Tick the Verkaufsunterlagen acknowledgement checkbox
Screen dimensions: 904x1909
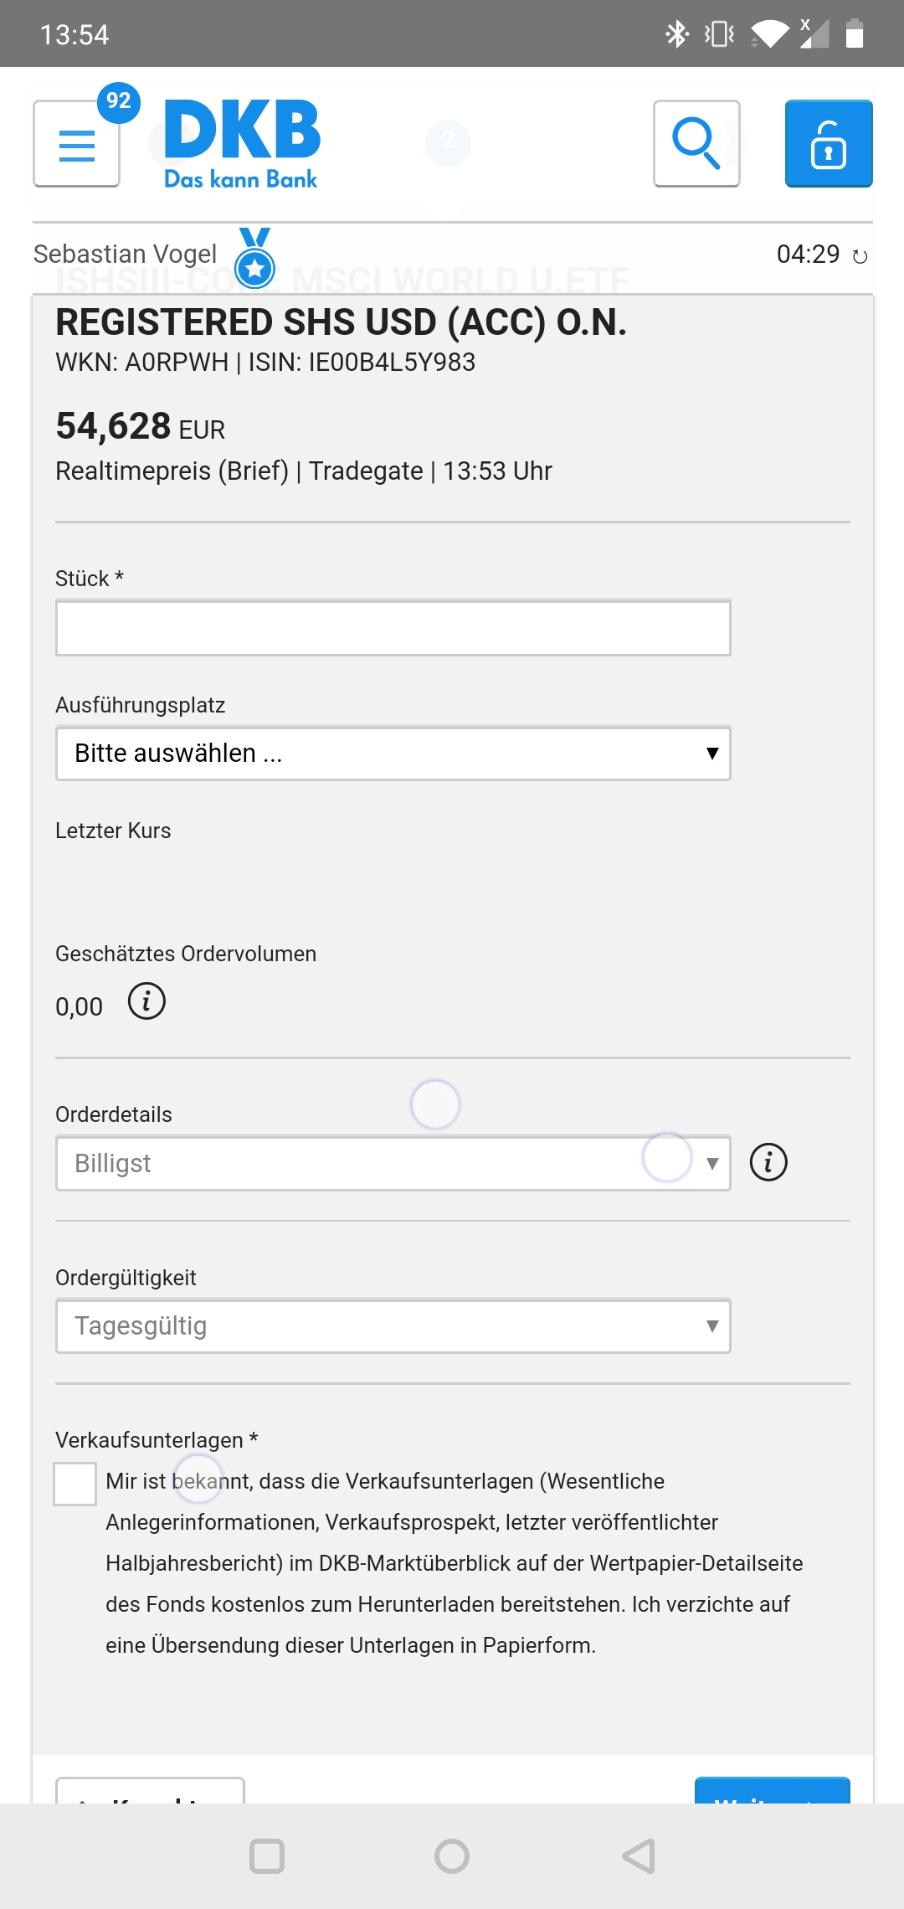(74, 1484)
